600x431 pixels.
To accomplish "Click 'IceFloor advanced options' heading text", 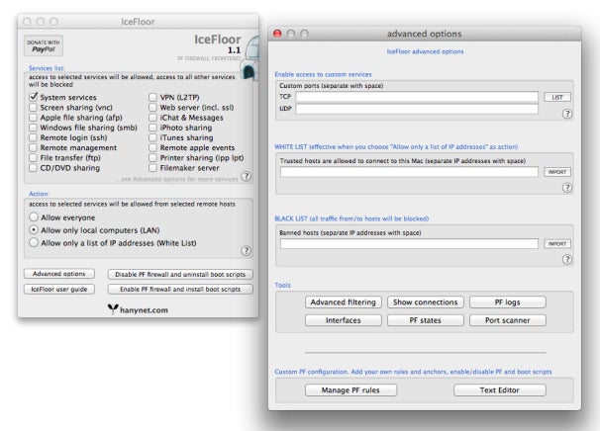I will 425,51.
